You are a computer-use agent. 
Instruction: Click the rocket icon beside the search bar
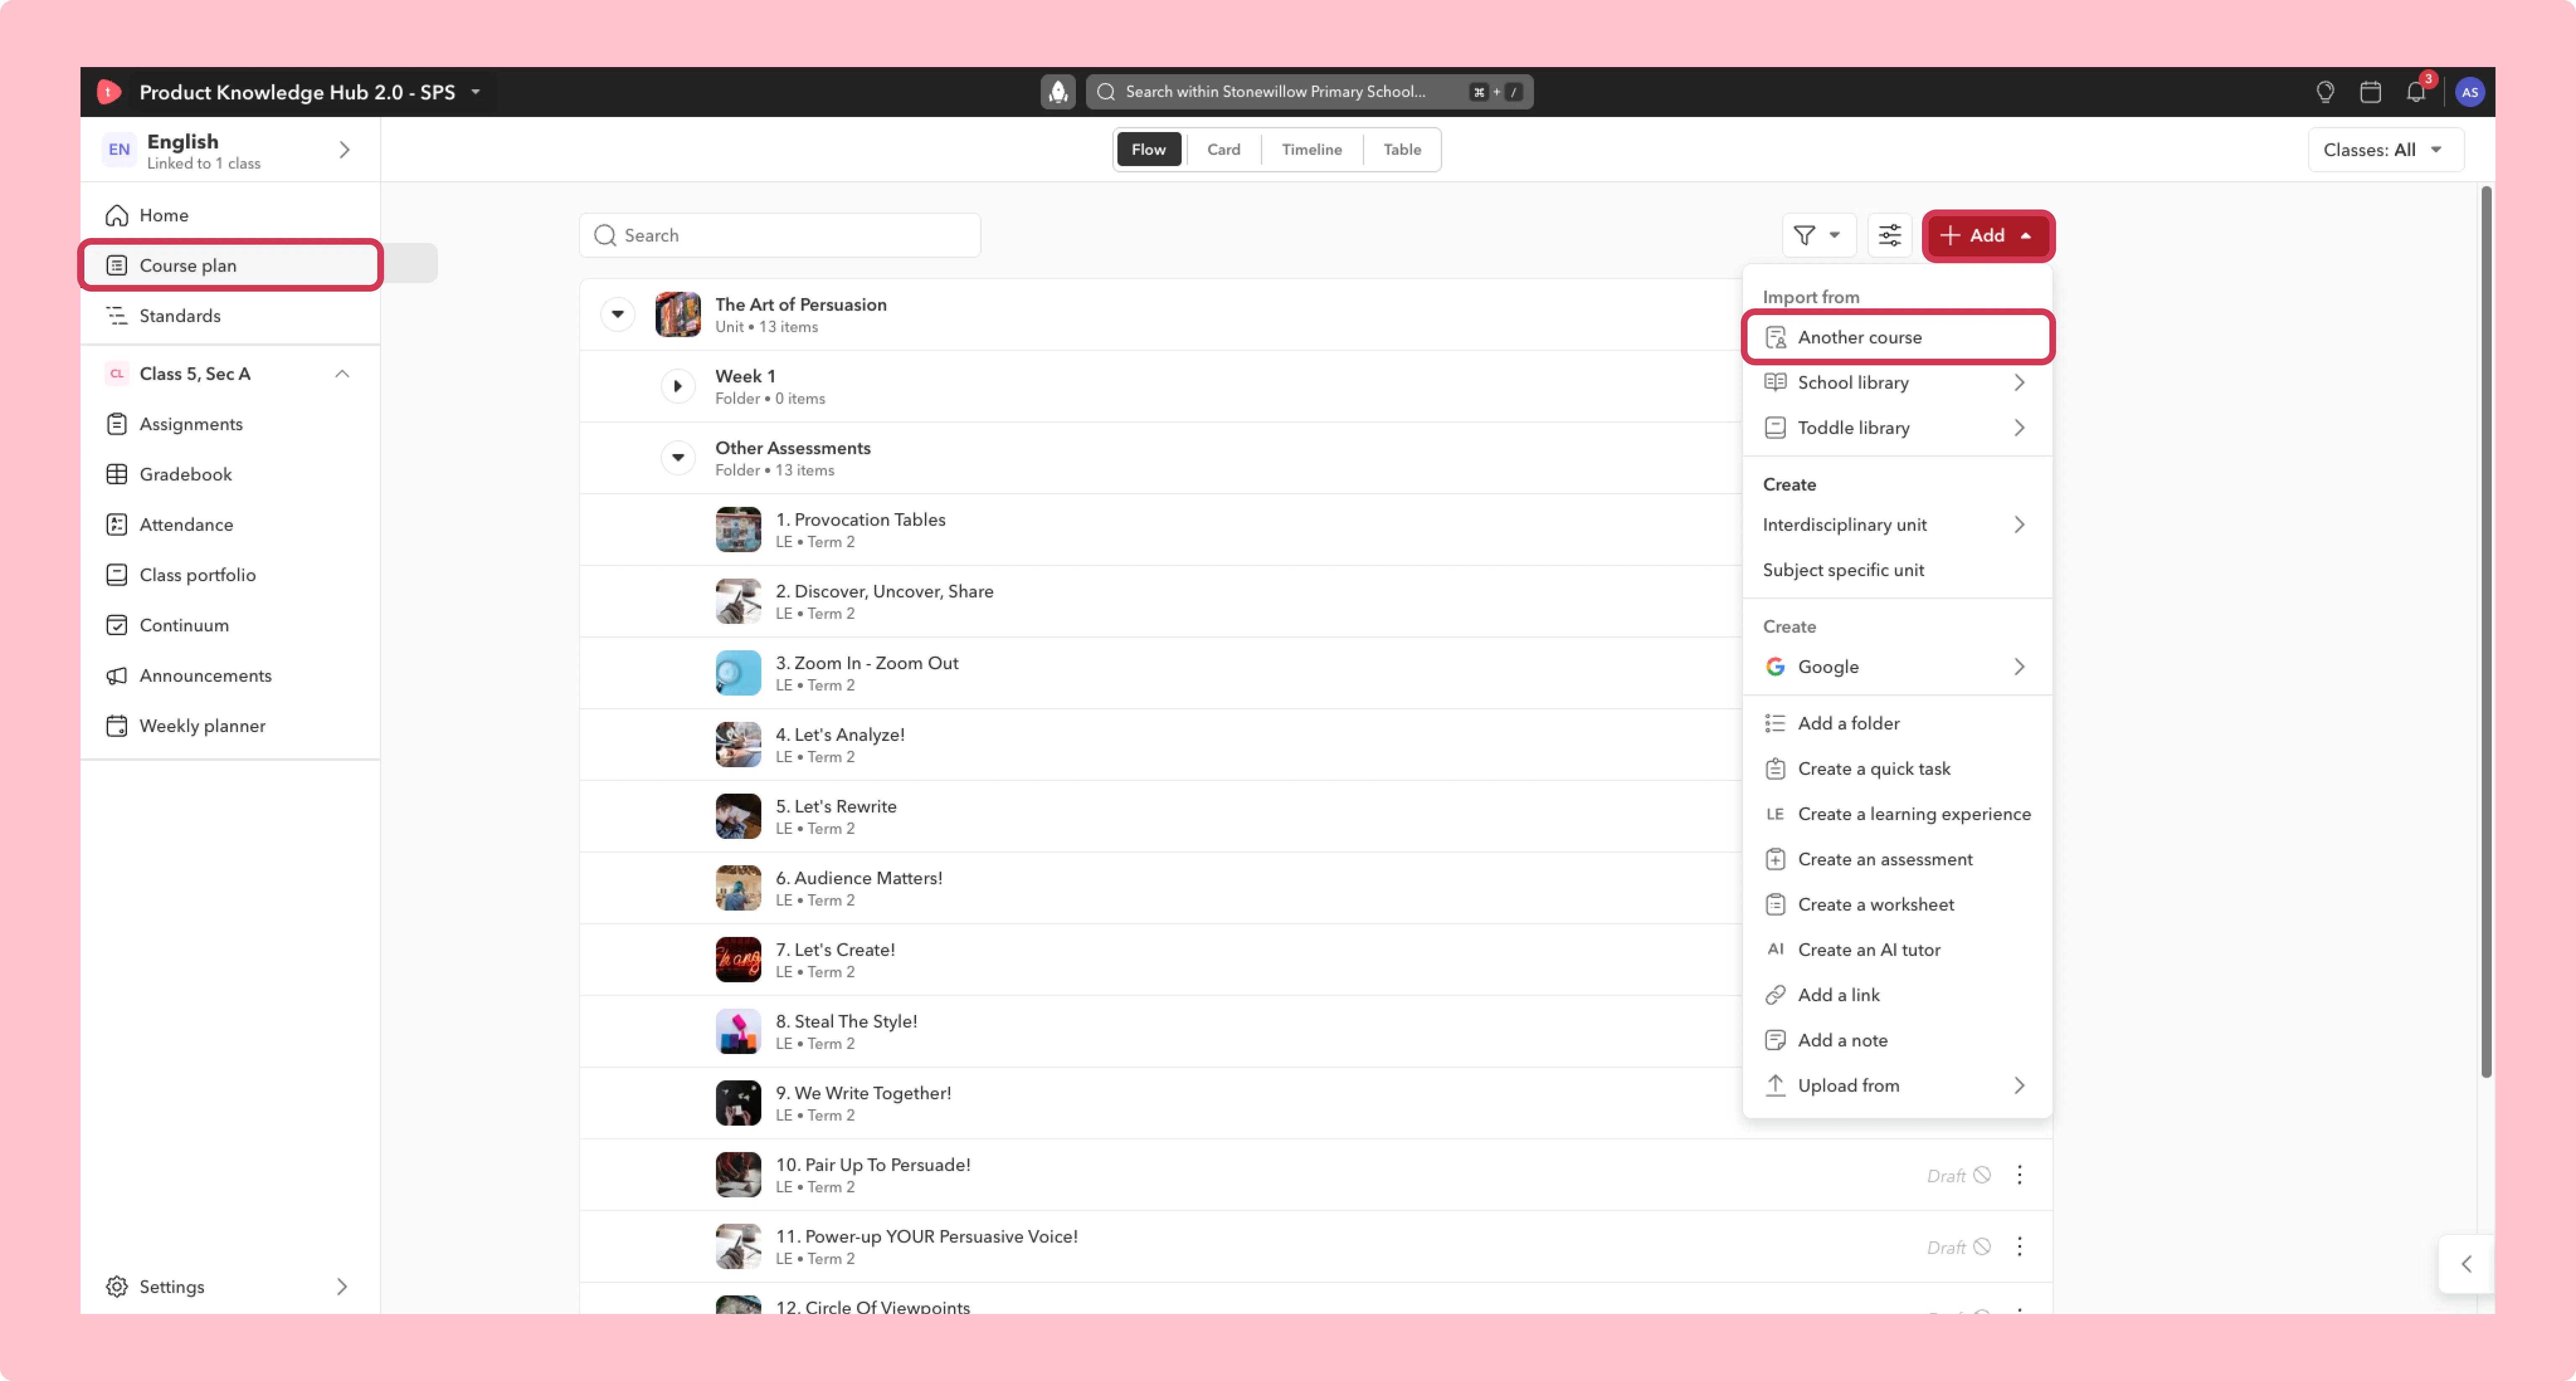coord(1057,92)
